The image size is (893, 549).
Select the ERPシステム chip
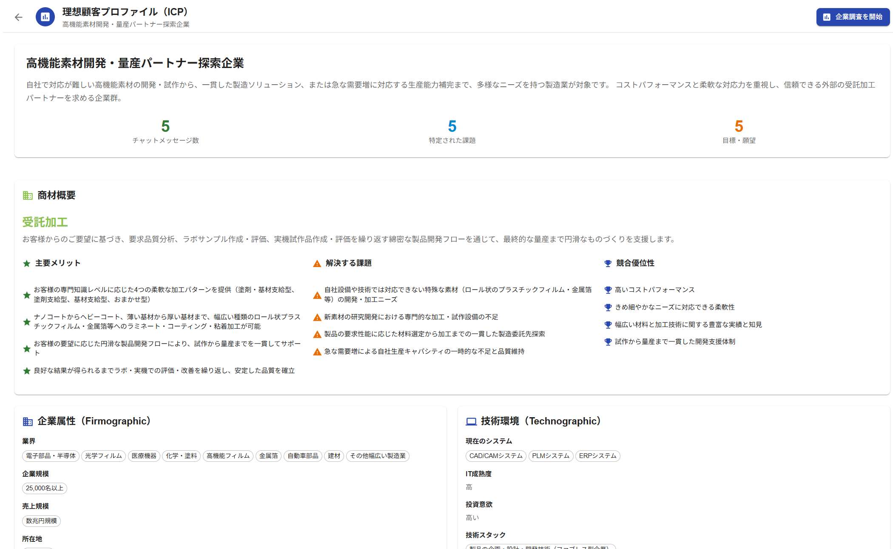pyautogui.click(x=597, y=456)
